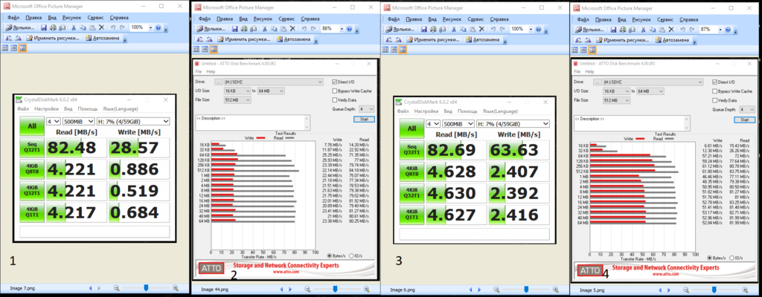Click Ярлыки... button in Image 7.png window

(21, 27)
